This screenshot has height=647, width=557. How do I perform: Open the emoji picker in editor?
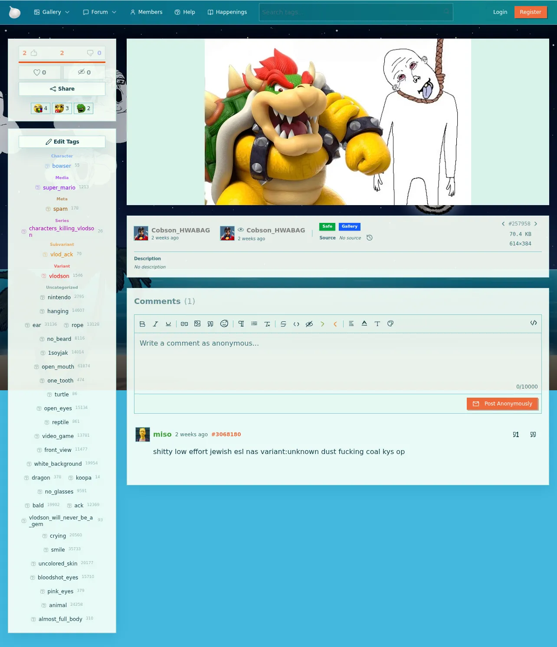coord(224,323)
